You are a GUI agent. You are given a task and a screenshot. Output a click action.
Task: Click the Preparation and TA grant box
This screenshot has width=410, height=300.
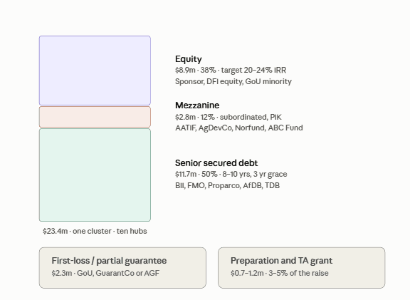point(302,268)
